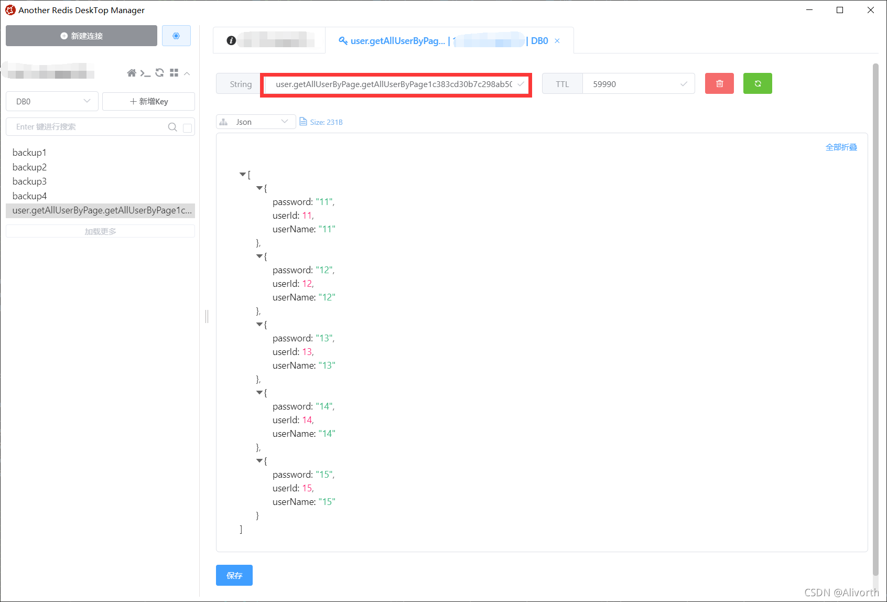The image size is (887, 602).
Task: Click the password "11" value
Action: tap(324, 202)
